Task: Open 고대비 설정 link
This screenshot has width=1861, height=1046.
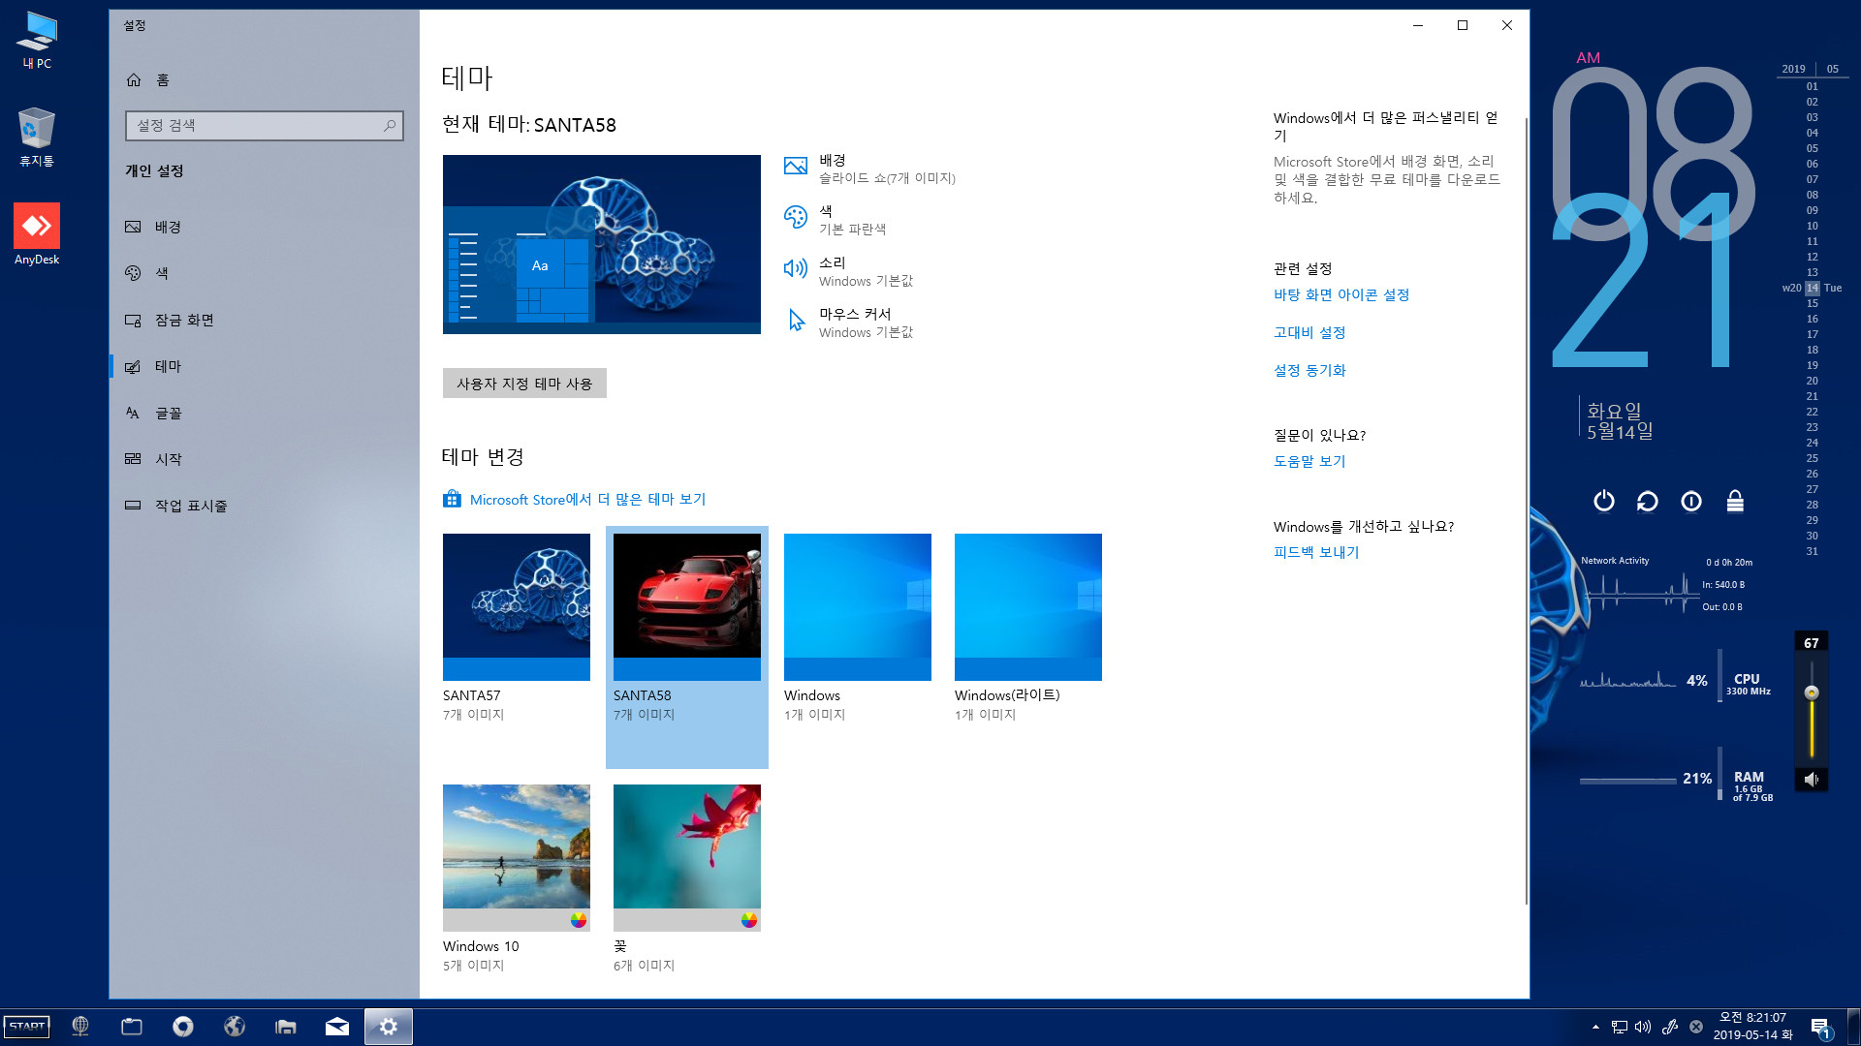Action: (x=1309, y=333)
